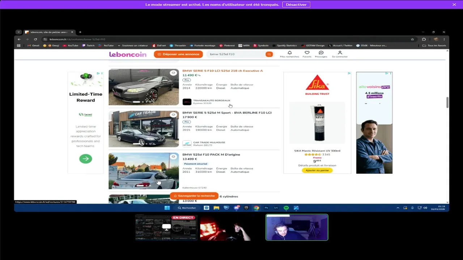This screenshot has width=463, height=260.
Task: Open Epic Games from the taskbar
Action: click(246, 208)
